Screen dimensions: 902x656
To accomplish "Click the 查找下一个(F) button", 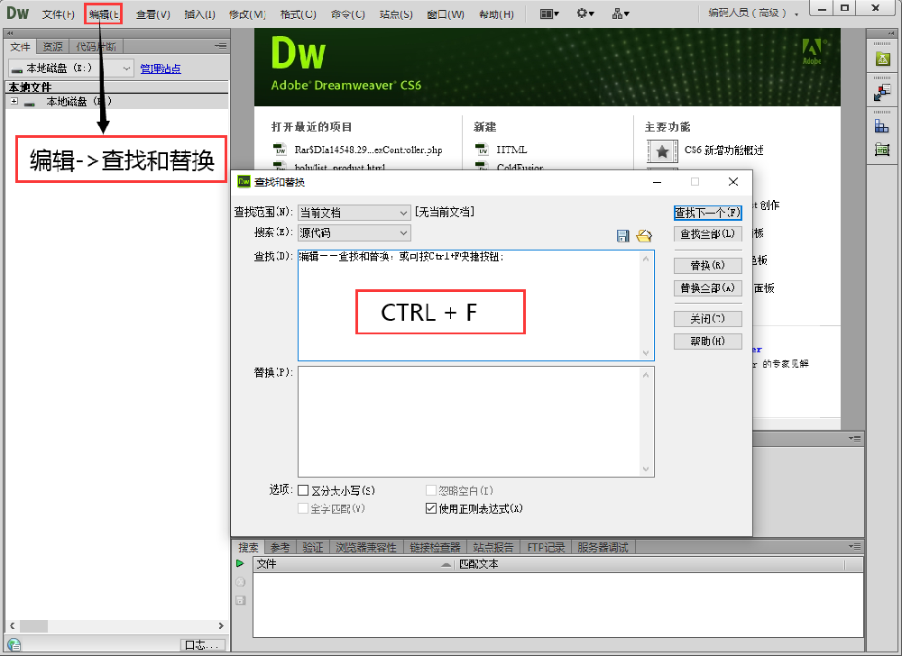I will pos(707,213).
